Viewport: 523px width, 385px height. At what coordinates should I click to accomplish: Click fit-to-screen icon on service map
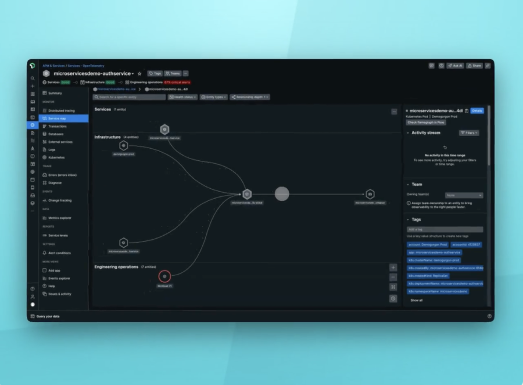tap(393, 287)
